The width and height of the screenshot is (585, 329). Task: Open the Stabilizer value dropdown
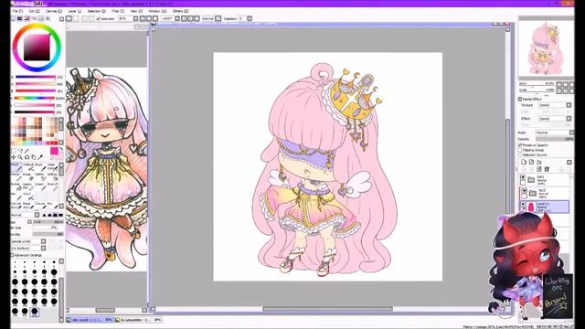coord(250,18)
